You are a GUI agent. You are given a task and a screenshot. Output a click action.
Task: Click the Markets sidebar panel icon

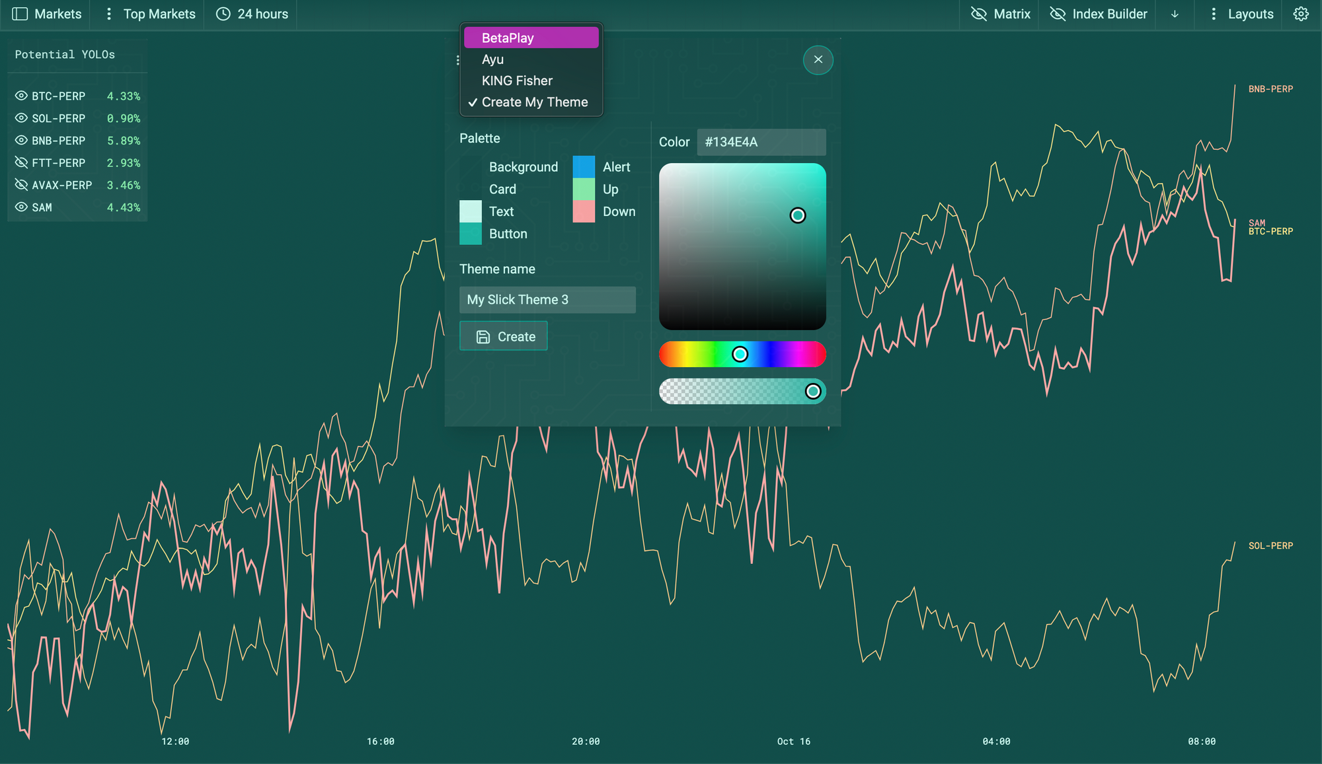click(x=20, y=14)
